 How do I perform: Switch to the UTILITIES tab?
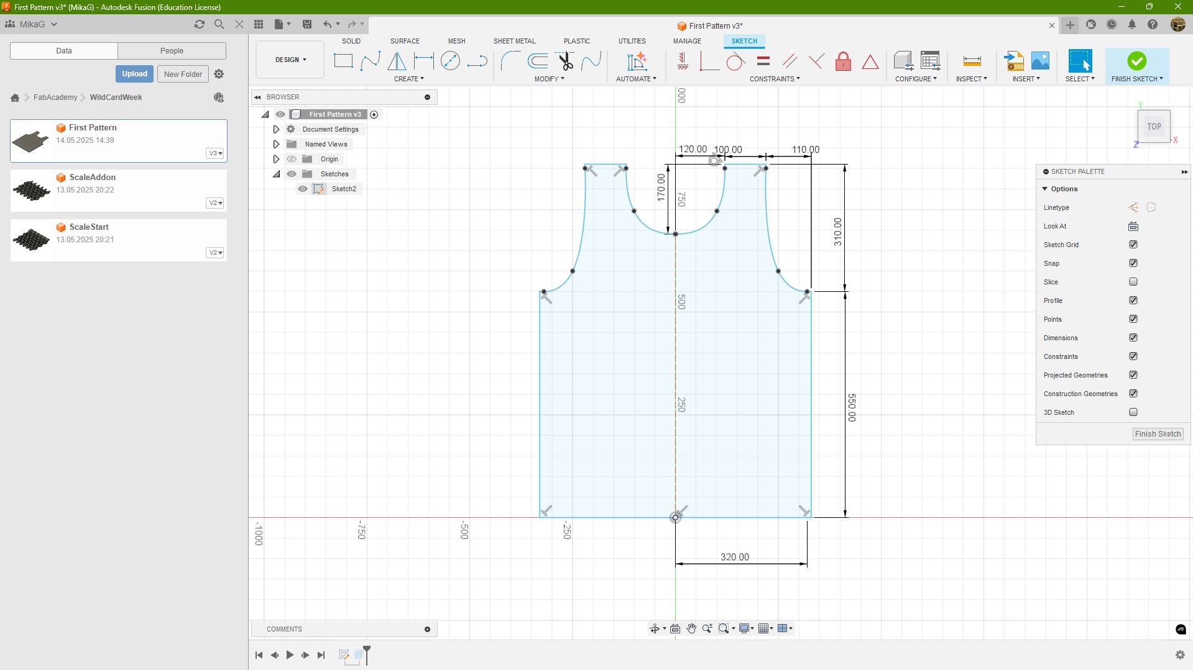tap(632, 41)
